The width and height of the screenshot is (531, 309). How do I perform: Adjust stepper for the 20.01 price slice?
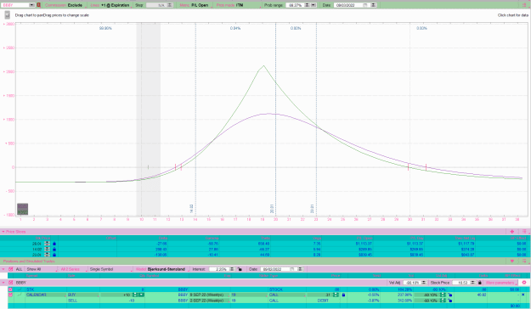pyautogui.click(x=48, y=244)
